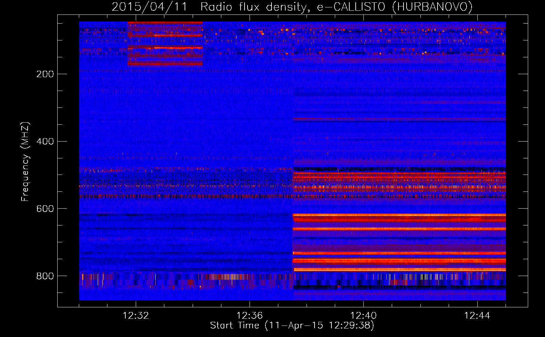Click the 200 frequency tick label

[x=45, y=74]
